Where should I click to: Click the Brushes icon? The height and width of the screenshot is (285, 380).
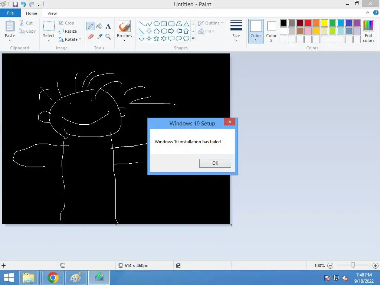tap(125, 26)
